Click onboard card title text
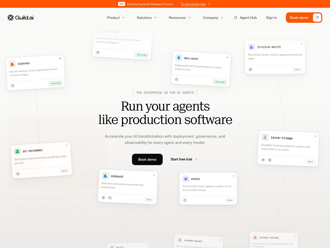Screen dimensions: 330x248 point(117,176)
